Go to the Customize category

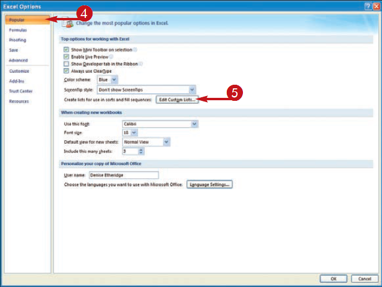(19, 71)
